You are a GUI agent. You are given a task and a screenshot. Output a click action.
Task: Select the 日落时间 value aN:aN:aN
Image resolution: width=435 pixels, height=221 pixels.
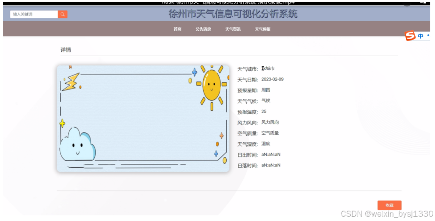[x=271, y=165]
